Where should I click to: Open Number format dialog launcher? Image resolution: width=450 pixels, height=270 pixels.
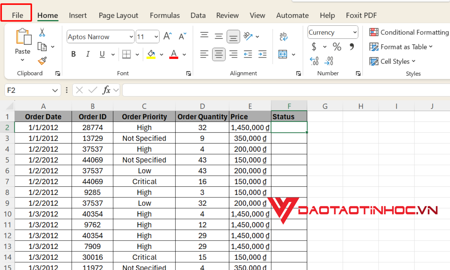358,73
